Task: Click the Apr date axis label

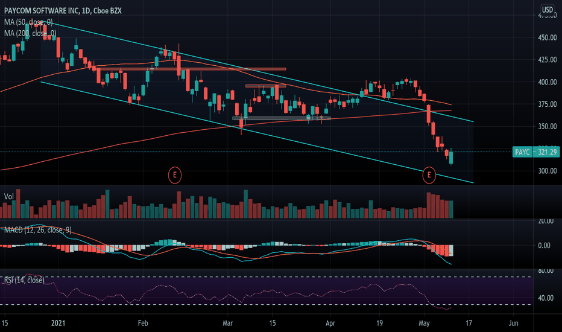Action: pos(330,323)
